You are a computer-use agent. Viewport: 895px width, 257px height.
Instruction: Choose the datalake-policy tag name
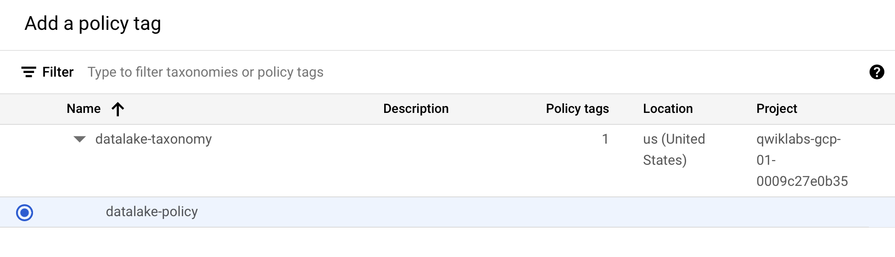pyautogui.click(x=152, y=212)
